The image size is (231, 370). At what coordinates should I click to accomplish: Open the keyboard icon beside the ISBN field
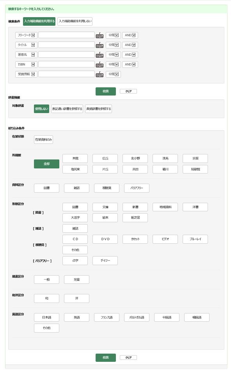tap(100, 65)
